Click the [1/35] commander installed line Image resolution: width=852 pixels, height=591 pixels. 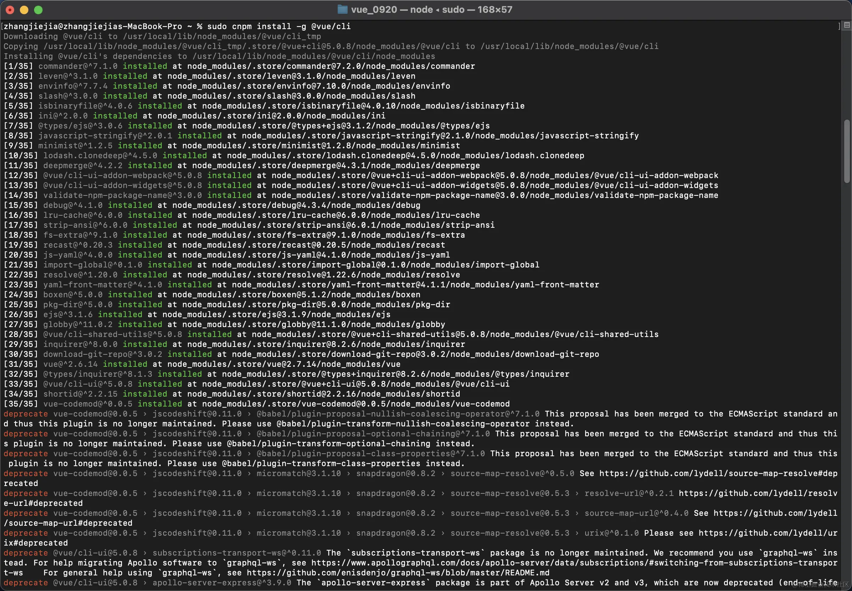[239, 66]
